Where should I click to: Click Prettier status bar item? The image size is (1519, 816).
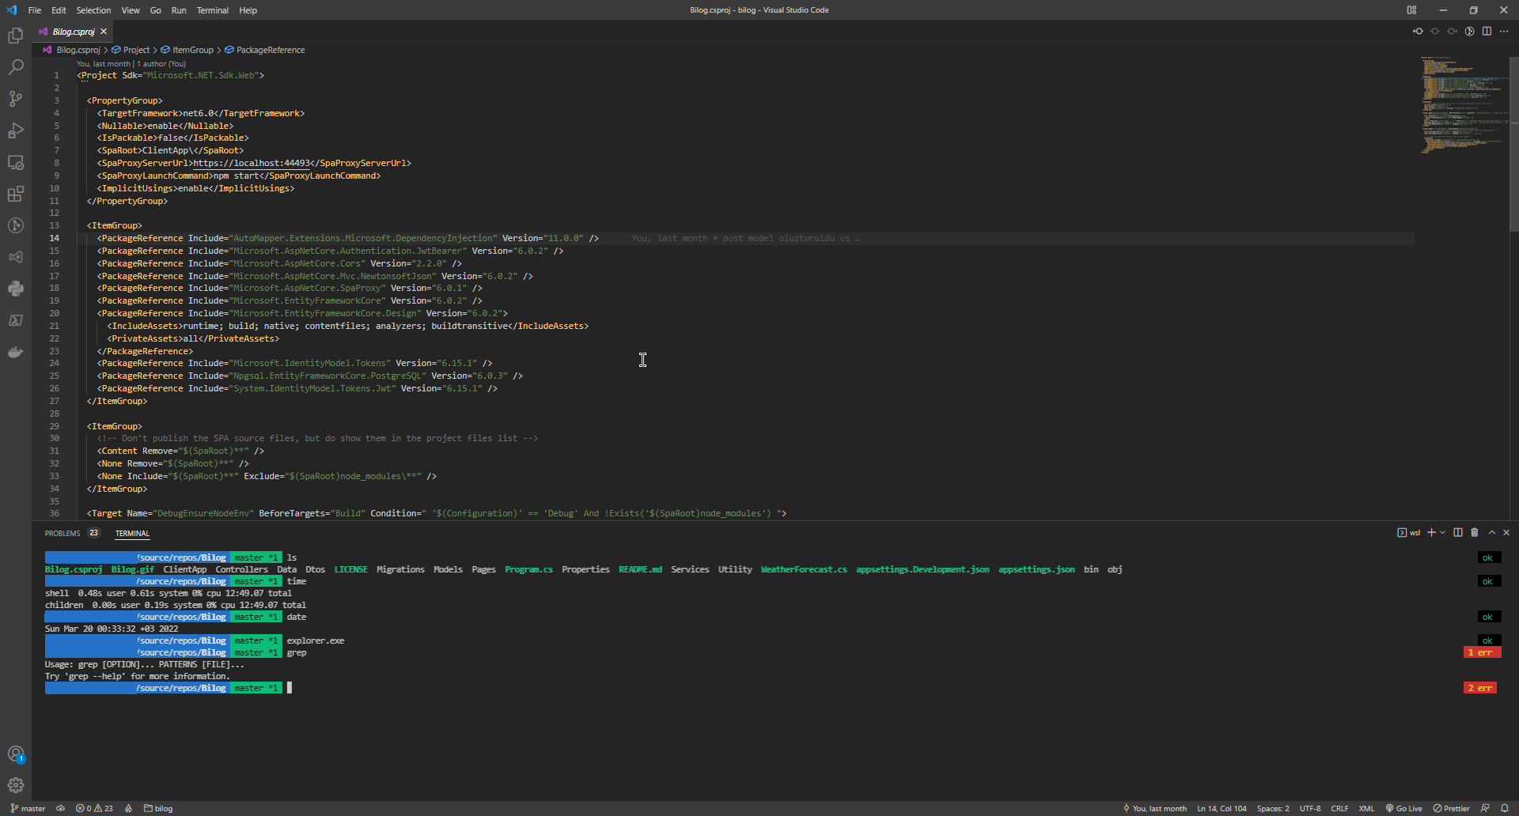(1451, 808)
